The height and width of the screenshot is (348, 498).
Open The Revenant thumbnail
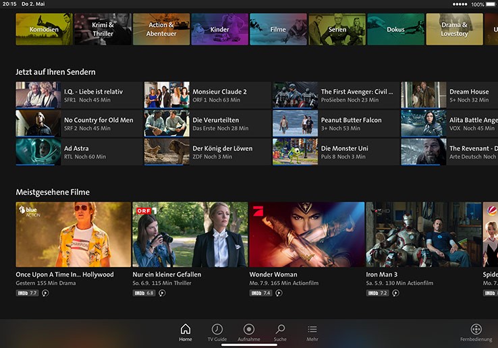point(424,152)
